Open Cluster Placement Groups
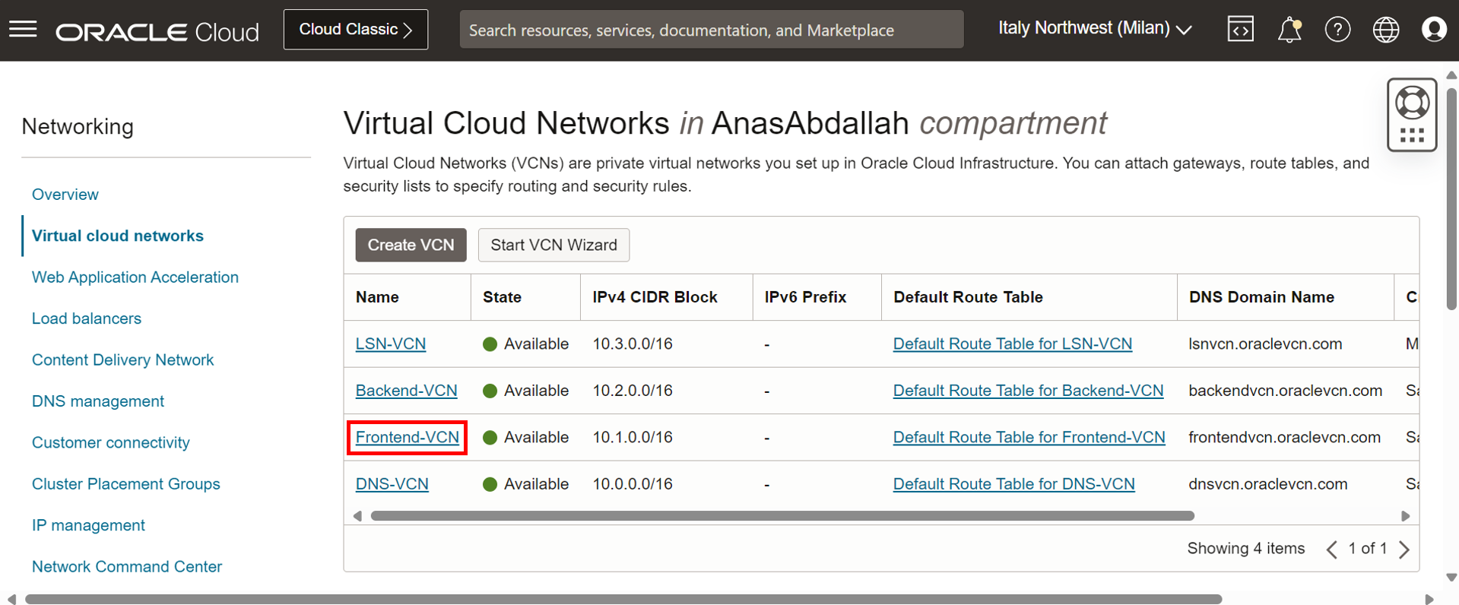Viewport: 1459px width, 605px height. coord(126,484)
